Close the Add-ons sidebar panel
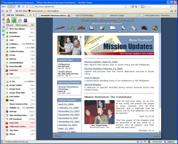Screen dimensions: 178x144 tap(34, 15)
